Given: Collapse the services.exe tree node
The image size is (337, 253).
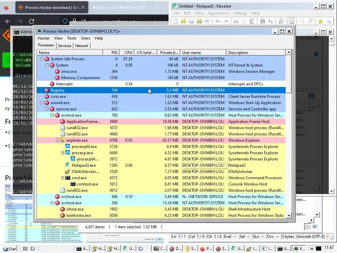Looking at the screenshot, I should [x=47, y=109].
